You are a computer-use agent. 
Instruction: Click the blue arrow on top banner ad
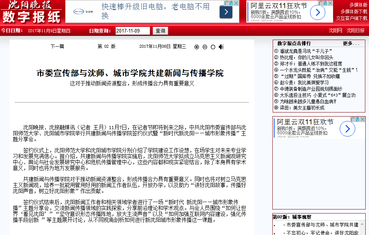(226, 12)
